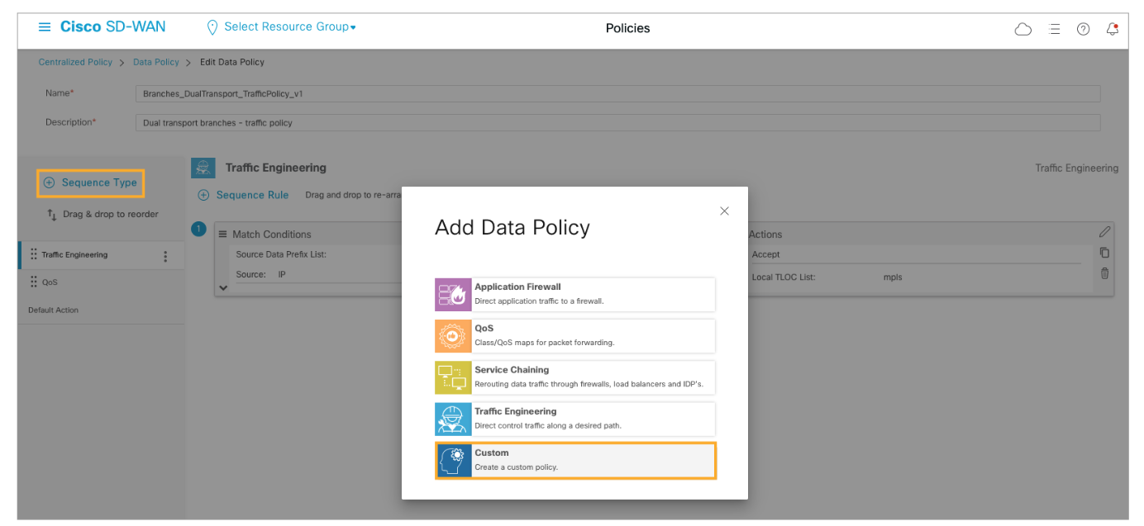The width and height of the screenshot is (1144, 526).
Task: Click the cloud status icon
Action: pos(1022,29)
